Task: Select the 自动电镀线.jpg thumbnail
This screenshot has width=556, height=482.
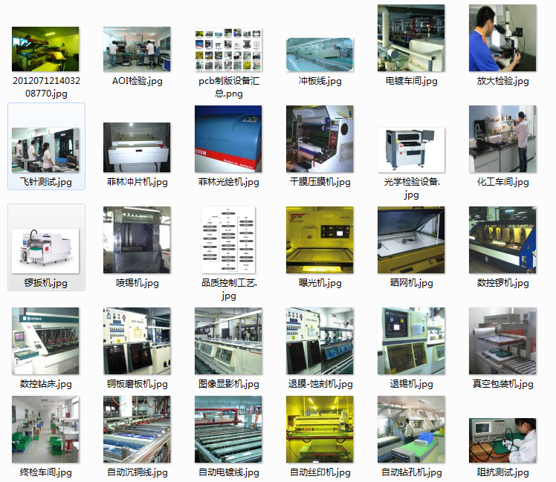Action: (x=228, y=429)
